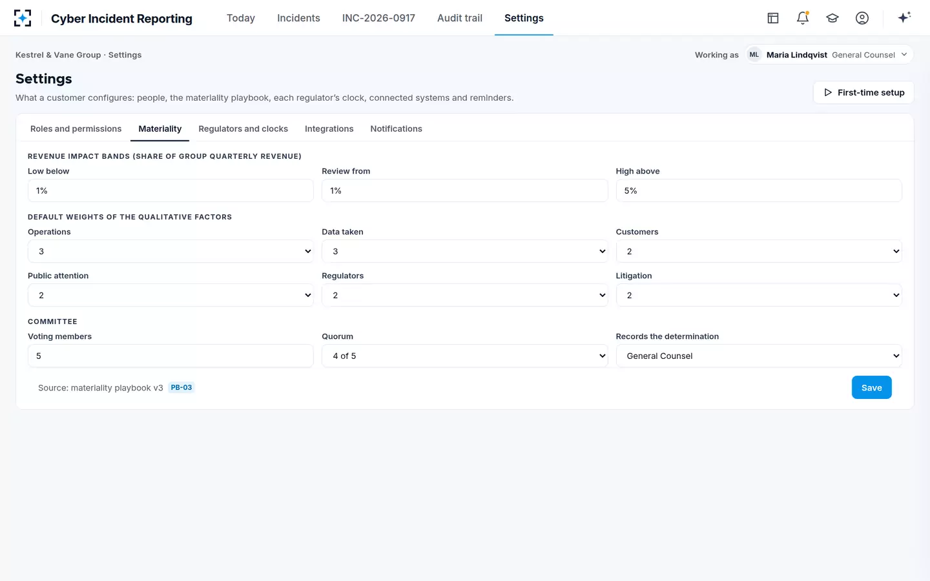Click the Cyber Incident Reporting logo icon
Image resolution: width=930 pixels, height=581 pixels.
click(23, 18)
